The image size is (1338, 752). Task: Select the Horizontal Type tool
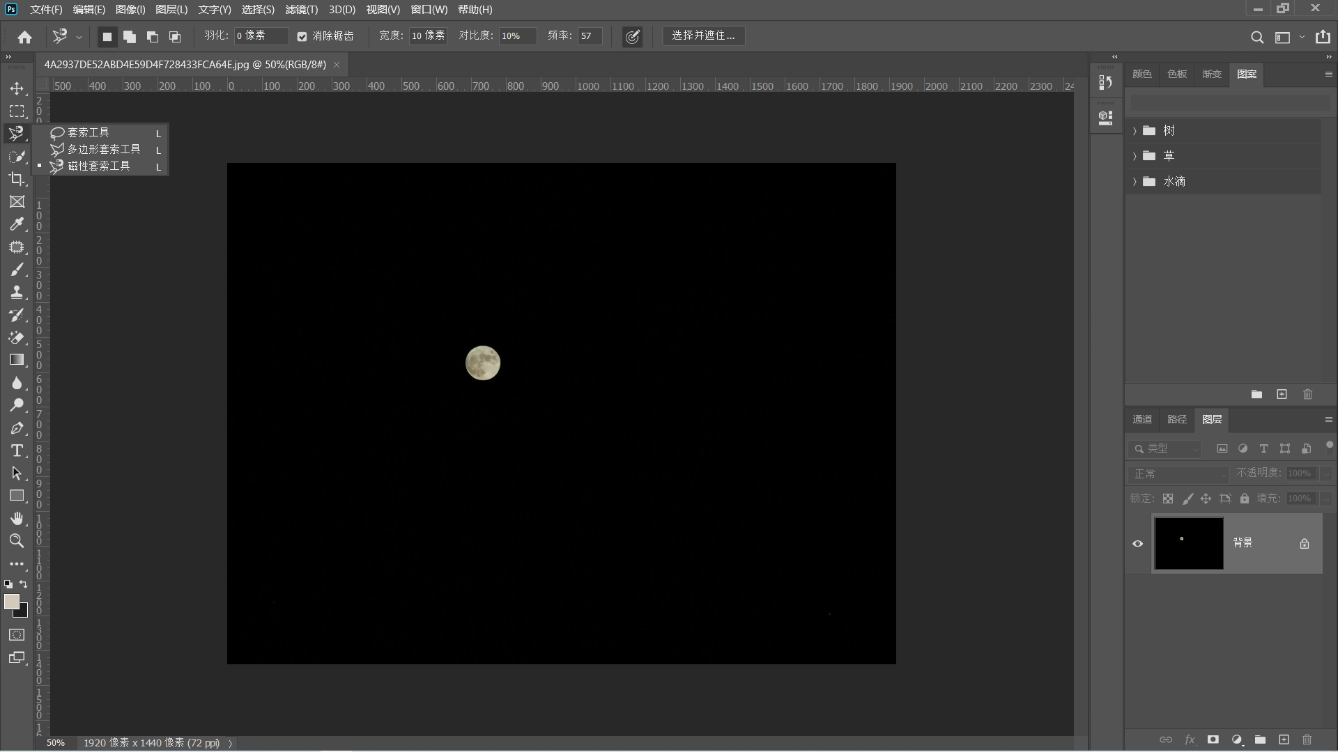(x=17, y=451)
